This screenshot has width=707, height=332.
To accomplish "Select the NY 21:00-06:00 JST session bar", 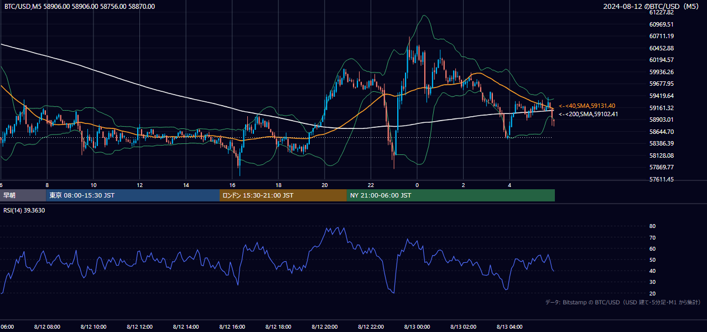I will 451,195.
